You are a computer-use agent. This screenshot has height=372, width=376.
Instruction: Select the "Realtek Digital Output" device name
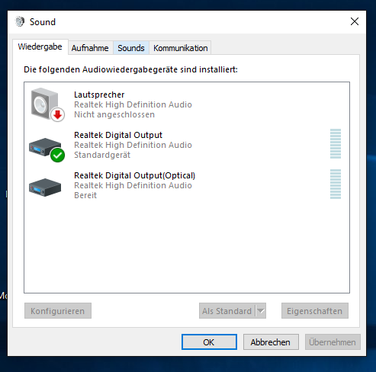point(118,135)
